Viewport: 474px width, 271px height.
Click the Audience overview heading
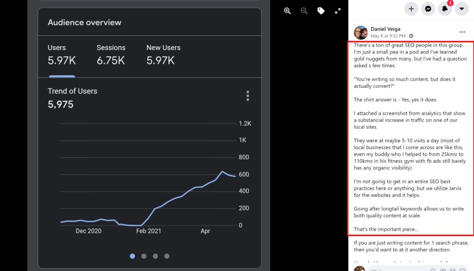coord(84,22)
